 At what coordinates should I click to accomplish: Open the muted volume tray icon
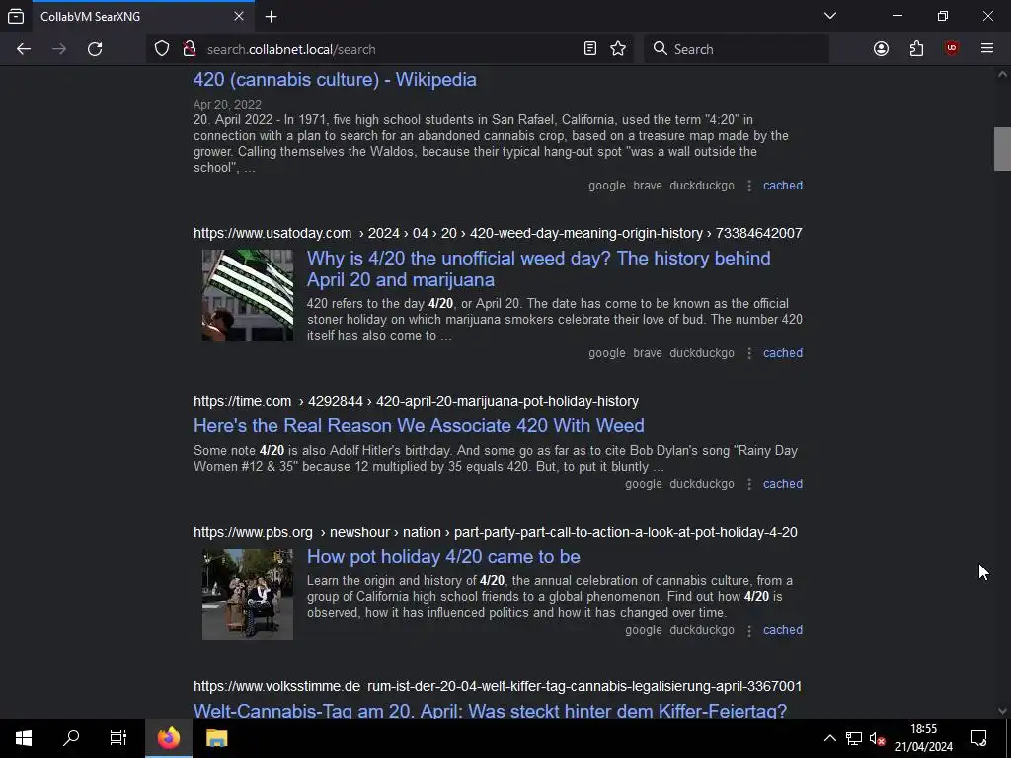[877, 738]
